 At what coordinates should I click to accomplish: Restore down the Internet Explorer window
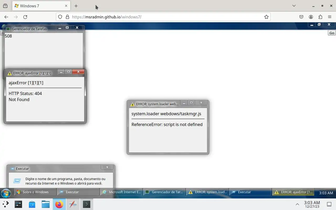319,24
